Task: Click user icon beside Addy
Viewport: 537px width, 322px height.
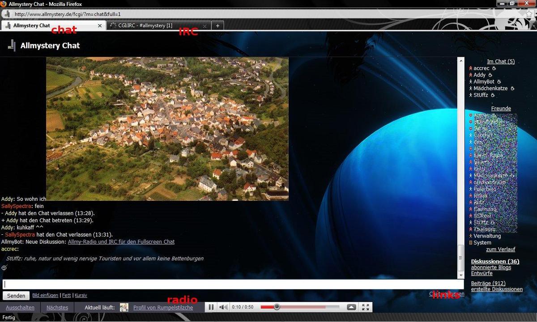Action: (x=471, y=75)
